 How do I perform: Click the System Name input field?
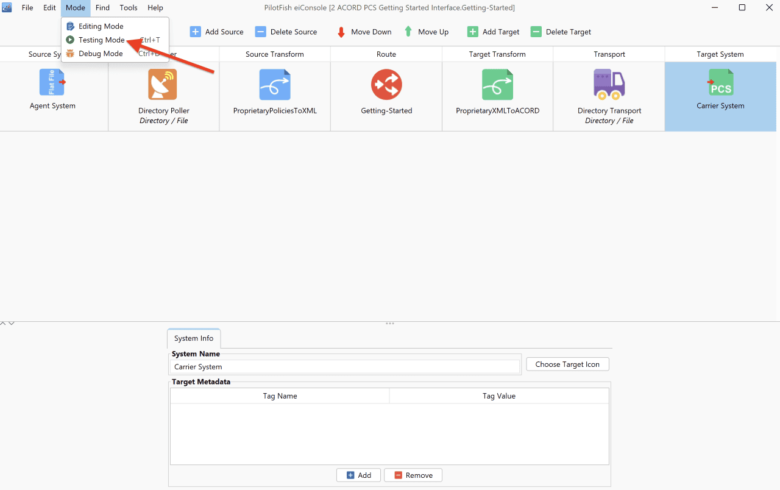[344, 367]
